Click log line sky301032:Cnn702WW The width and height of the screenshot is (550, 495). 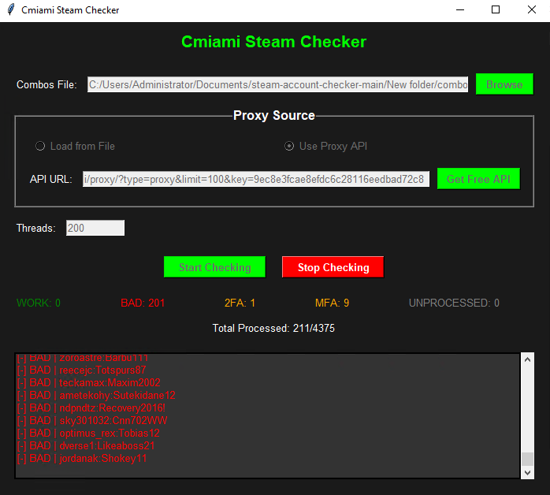(92, 421)
